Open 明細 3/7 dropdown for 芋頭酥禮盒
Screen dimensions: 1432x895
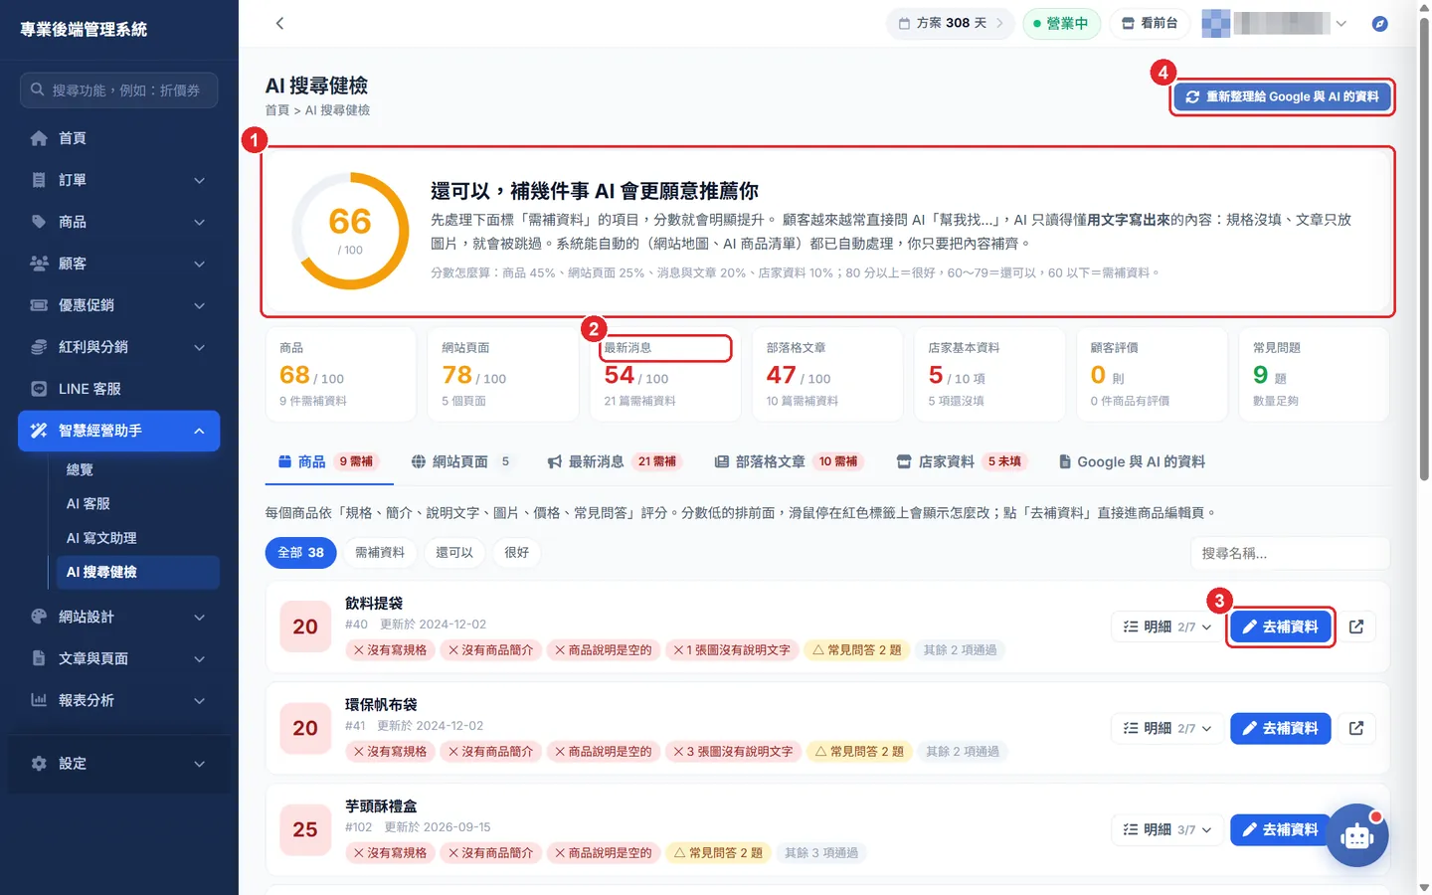[1166, 829]
